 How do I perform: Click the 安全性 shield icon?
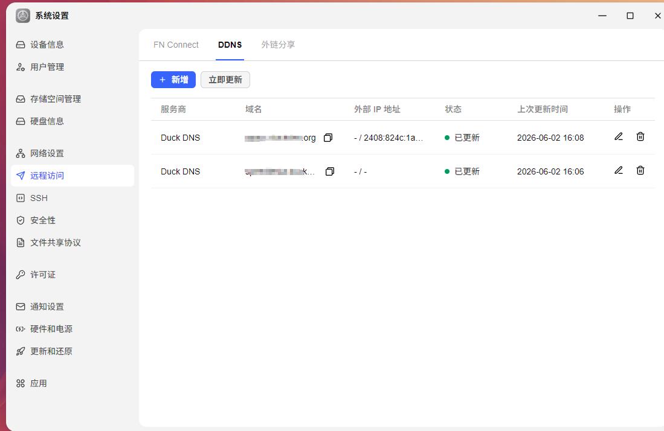click(21, 220)
